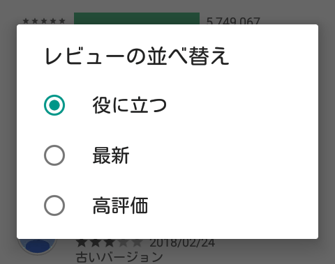Click the second filled review star
The height and width of the screenshot is (264, 335).
point(96,243)
